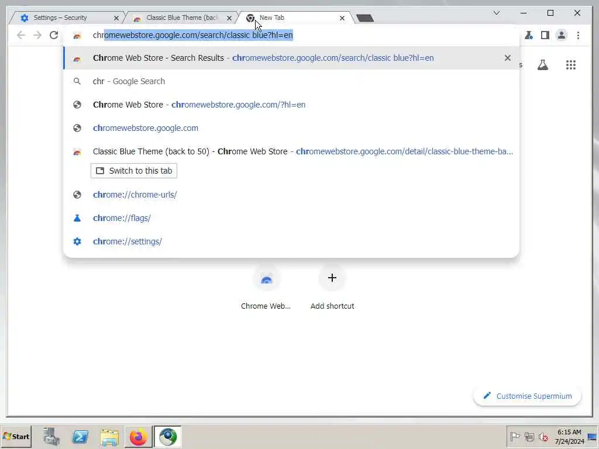
Task: Close the New Tab tab
Action: click(x=342, y=18)
